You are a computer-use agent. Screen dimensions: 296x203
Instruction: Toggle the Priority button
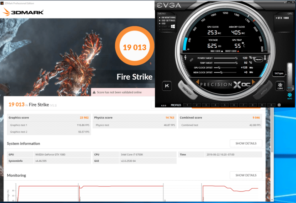pyautogui.click(x=259, y=59)
